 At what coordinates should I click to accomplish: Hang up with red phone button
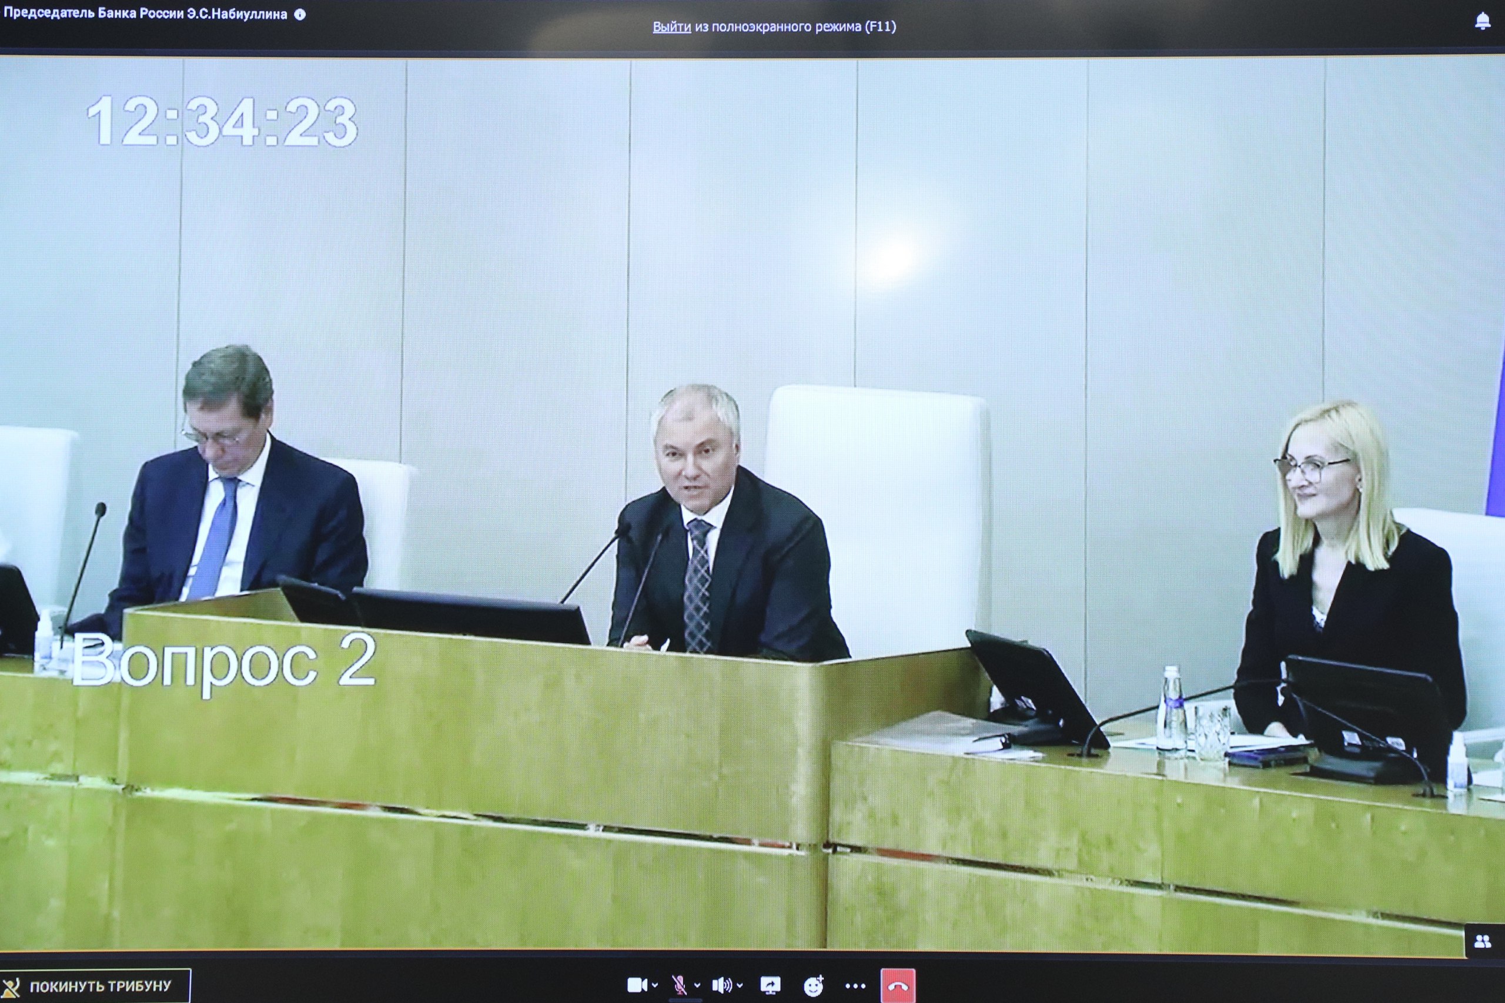tap(898, 986)
